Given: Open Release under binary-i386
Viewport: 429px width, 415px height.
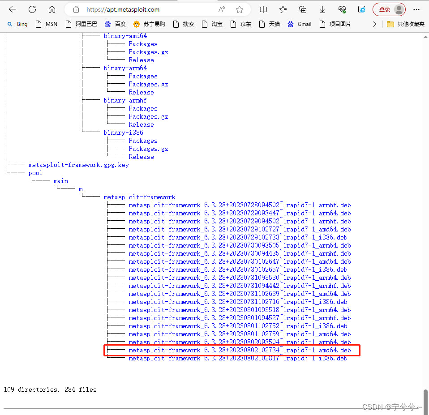Looking at the screenshot, I should coord(141,157).
